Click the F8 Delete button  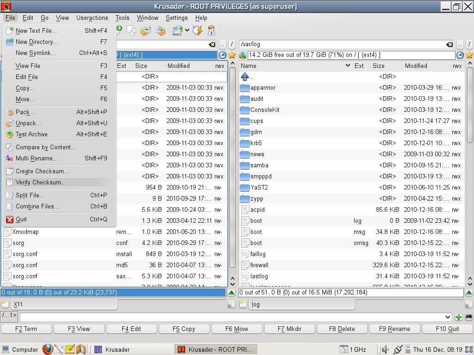coord(342,329)
